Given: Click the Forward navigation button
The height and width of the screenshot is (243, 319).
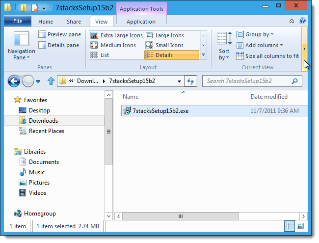Looking at the screenshot, I should 28,81.
